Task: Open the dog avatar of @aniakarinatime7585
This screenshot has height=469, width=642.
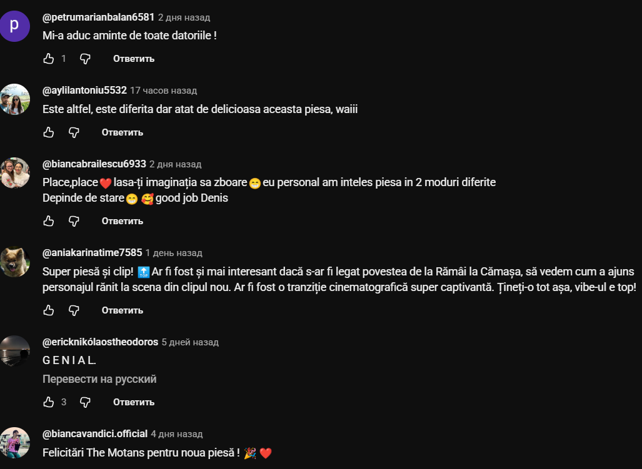Action: (15, 262)
